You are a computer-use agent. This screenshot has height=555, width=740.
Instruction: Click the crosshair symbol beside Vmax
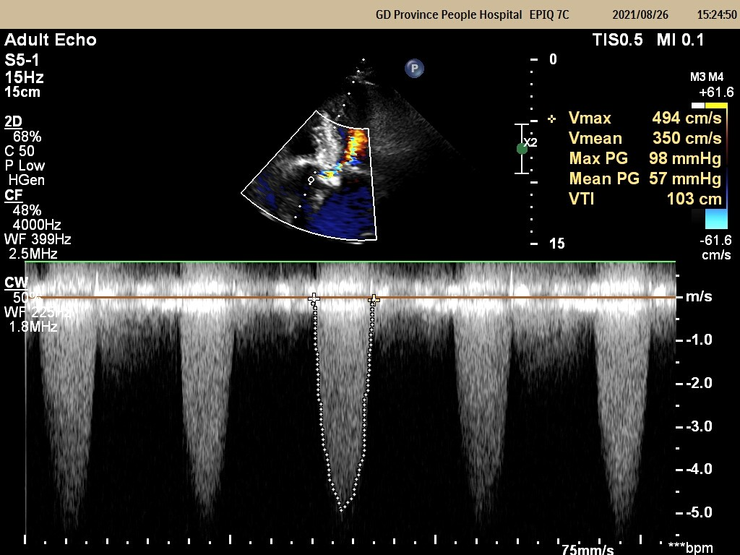pos(552,119)
